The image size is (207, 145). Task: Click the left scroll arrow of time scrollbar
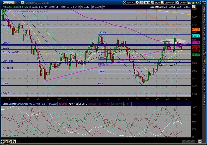(x=18, y=142)
